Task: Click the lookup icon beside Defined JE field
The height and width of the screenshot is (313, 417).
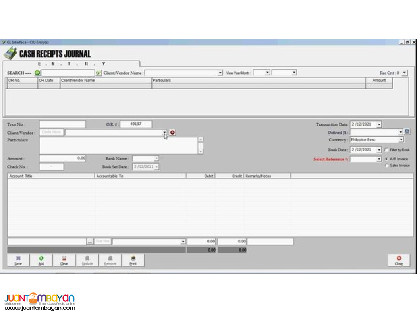Action: tap(408, 132)
